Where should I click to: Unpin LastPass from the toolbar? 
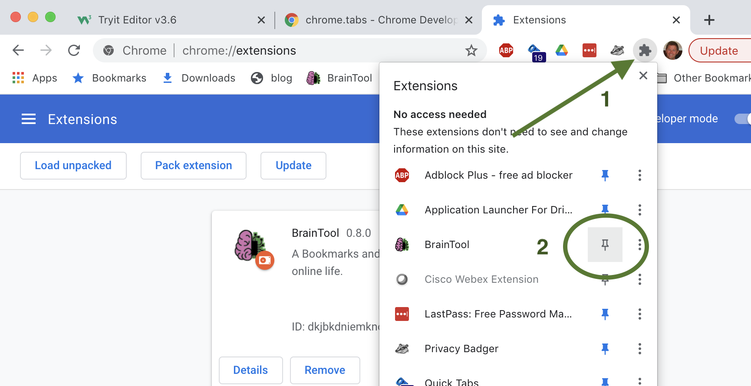click(605, 314)
